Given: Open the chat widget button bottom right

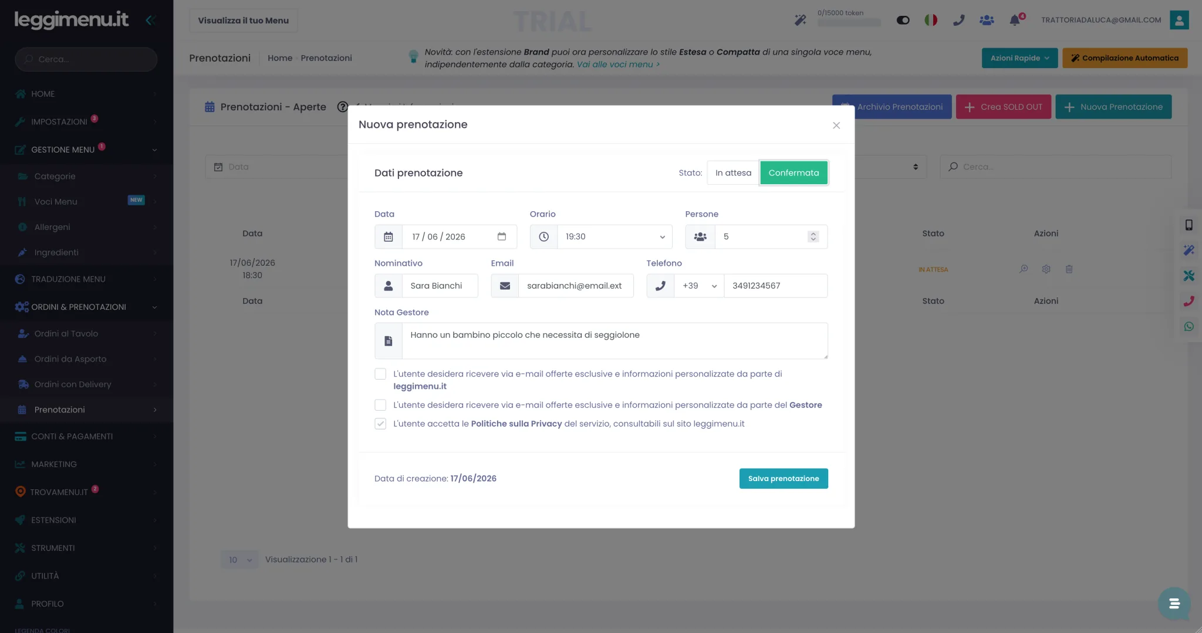Looking at the screenshot, I should coord(1174,603).
